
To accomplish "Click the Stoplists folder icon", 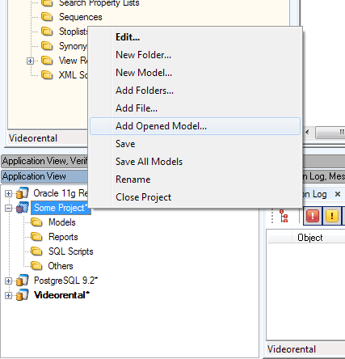I will [47, 32].
